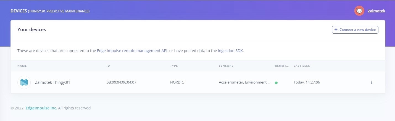395x121 pixels.
Task: Click the Your devices heading
Action: click(x=31, y=29)
